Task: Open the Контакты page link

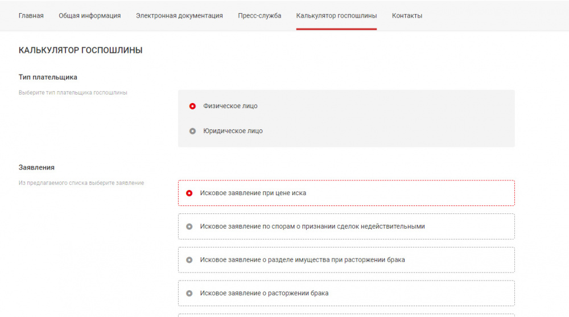Action: (x=407, y=16)
